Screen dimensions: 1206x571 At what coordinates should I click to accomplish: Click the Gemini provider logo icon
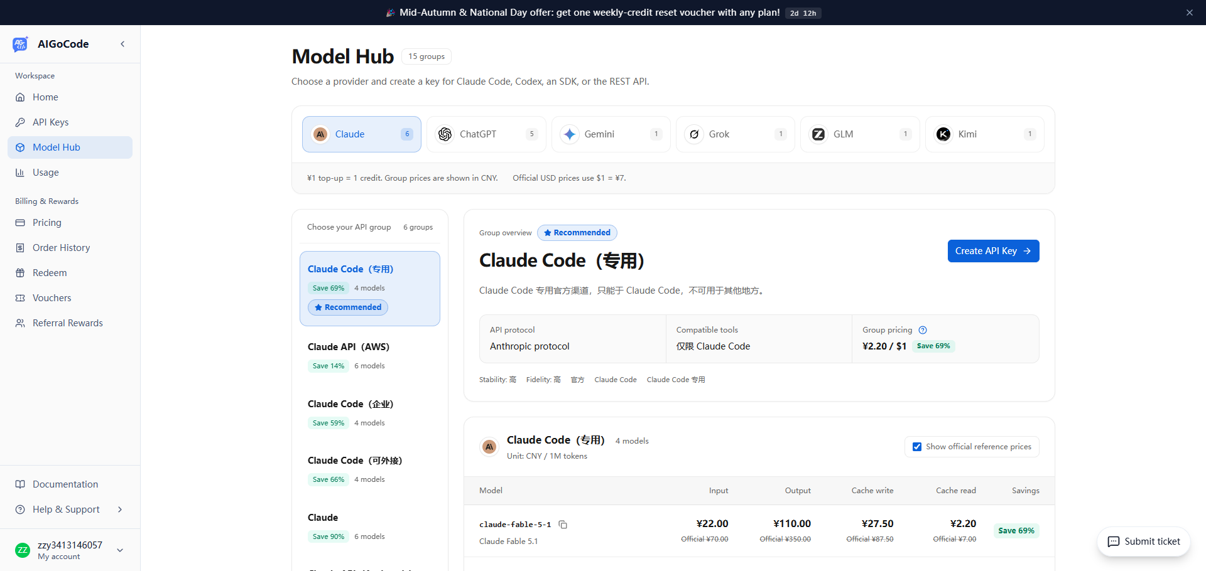pos(570,134)
